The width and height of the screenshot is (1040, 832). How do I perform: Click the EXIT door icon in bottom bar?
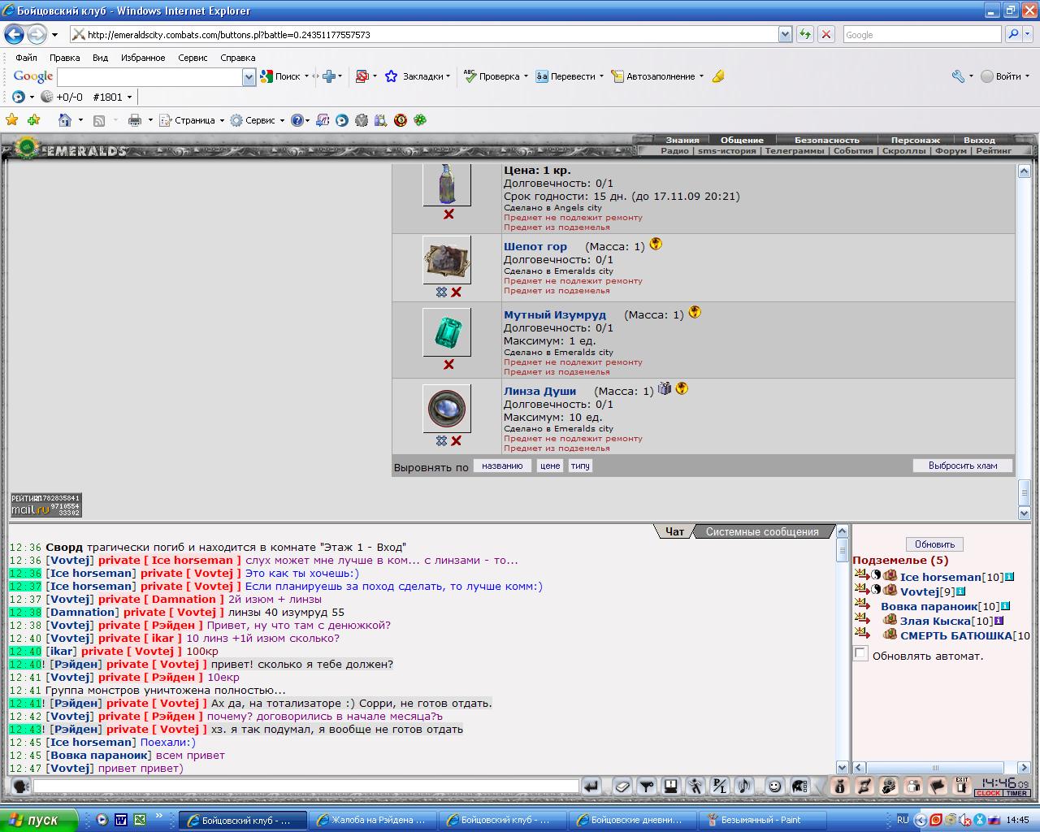coord(962,786)
